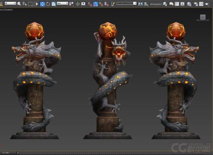Open the Material Editor
The height and width of the screenshot is (155, 213).
pos(189,4)
